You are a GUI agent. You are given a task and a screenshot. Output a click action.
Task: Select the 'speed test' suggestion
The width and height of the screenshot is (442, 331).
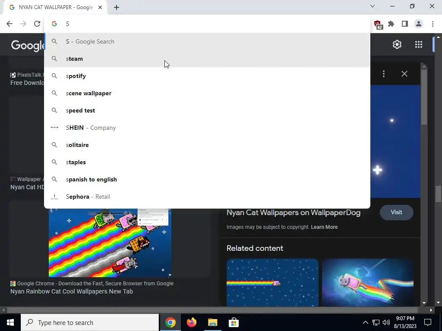[207, 110]
